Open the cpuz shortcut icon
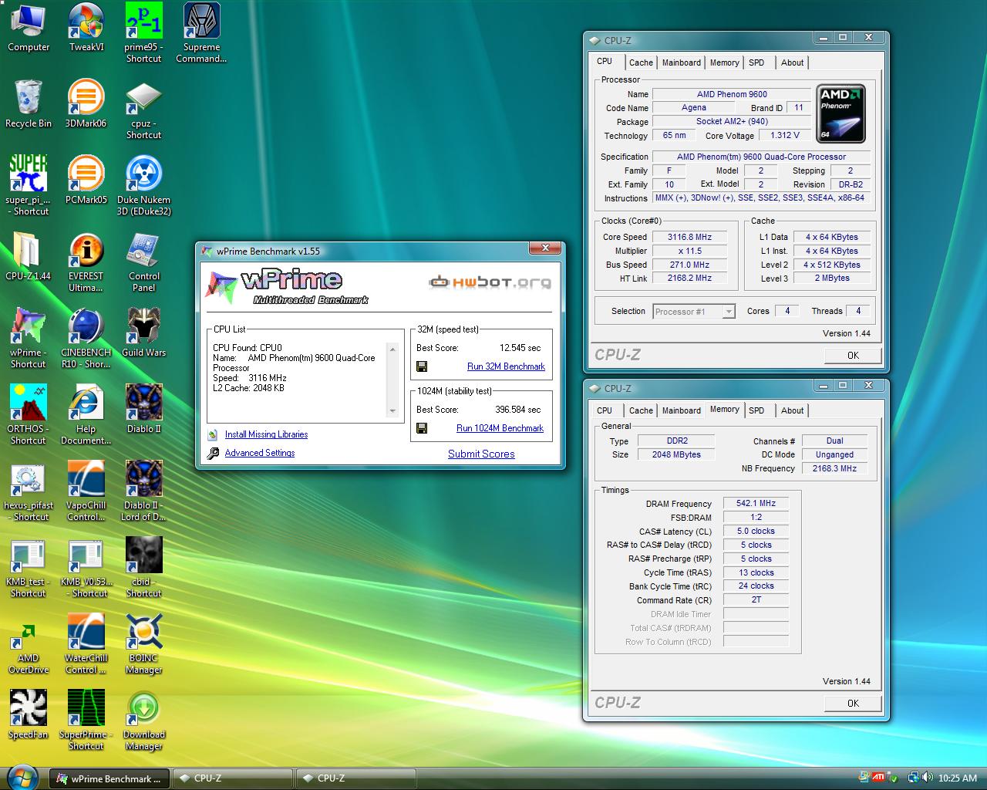 pyautogui.click(x=144, y=110)
